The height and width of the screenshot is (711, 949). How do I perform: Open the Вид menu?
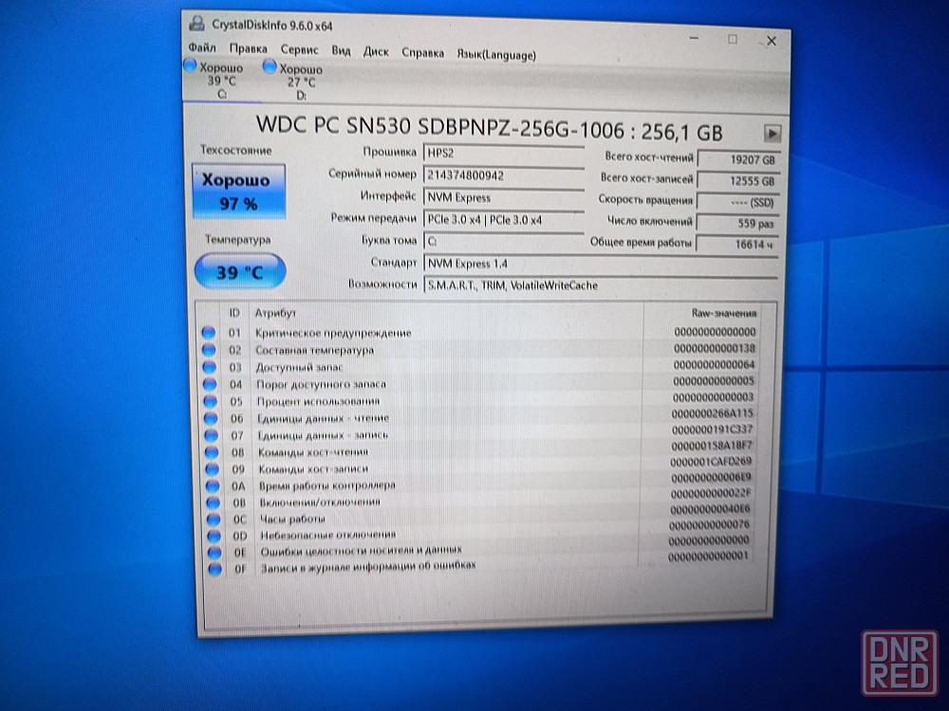tap(341, 50)
